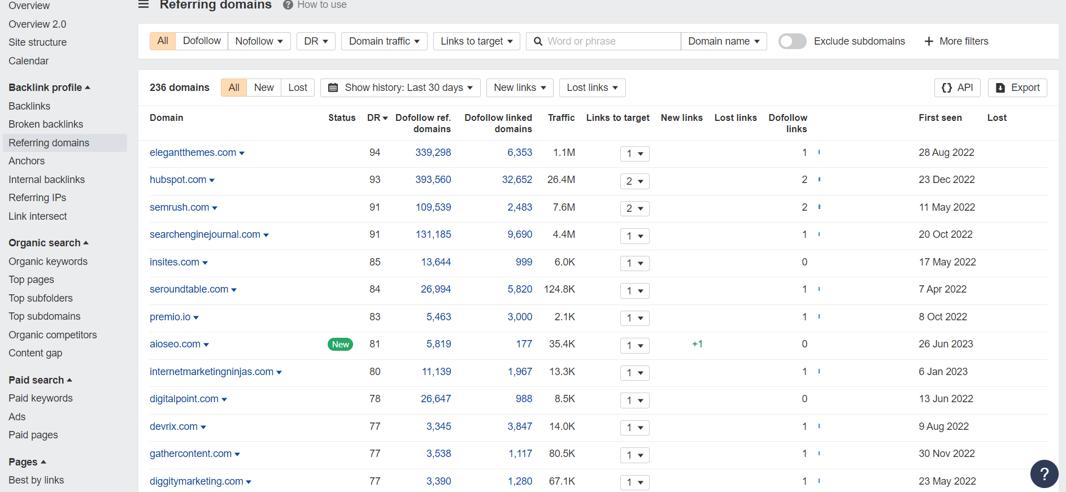Collapse the Organic search section
The height and width of the screenshot is (492, 1066).
[x=49, y=243]
